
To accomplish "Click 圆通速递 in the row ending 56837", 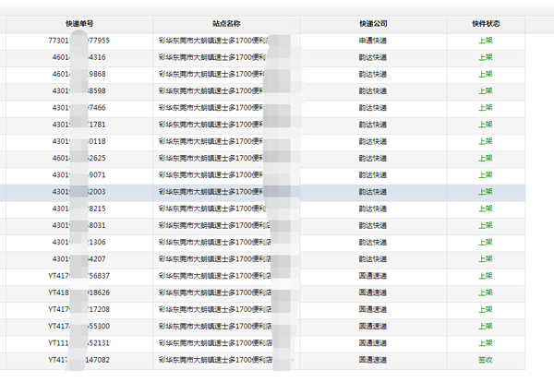I will 373,276.
